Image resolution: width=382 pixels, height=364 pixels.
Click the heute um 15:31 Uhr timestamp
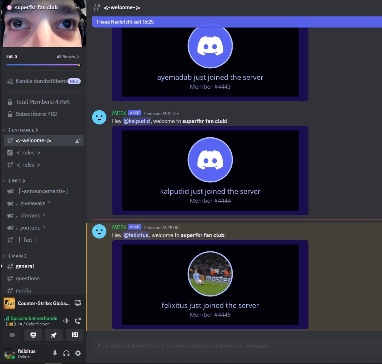point(162,114)
